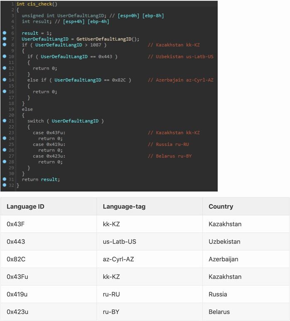Click 'return result;' on line 31
290x321 pixels.
pyautogui.click(x=41, y=180)
